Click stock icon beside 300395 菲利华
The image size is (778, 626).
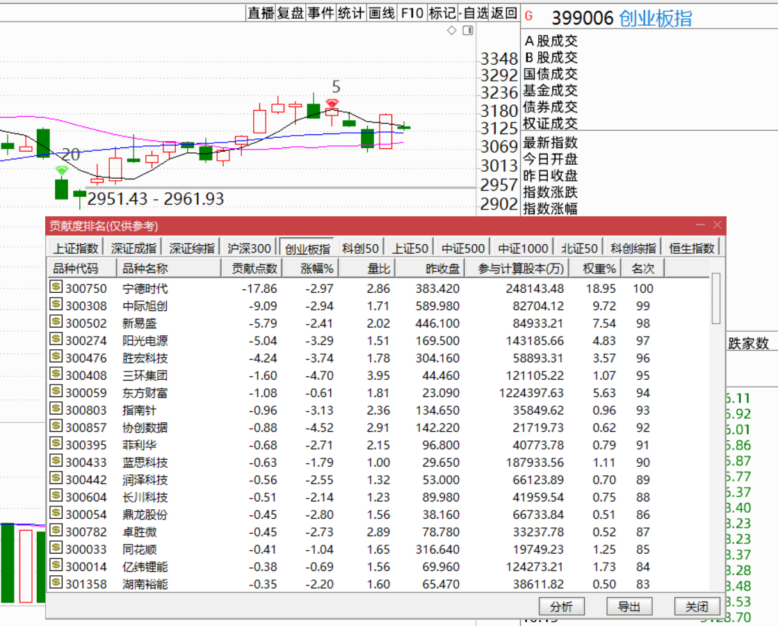point(56,443)
